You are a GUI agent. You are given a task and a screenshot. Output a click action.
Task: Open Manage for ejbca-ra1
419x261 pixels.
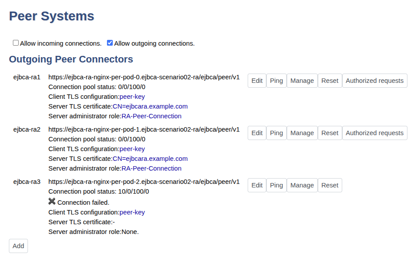302,81
